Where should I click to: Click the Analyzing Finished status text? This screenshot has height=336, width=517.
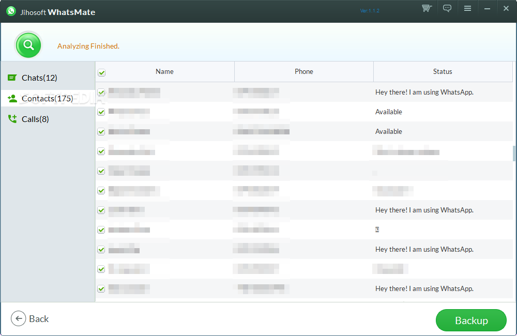pyautogui.click(x=88, y=46)
